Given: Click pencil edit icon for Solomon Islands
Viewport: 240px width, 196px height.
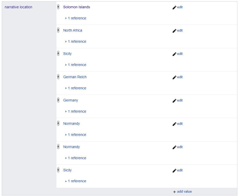Looking at the screenshot, I should 174,8.
